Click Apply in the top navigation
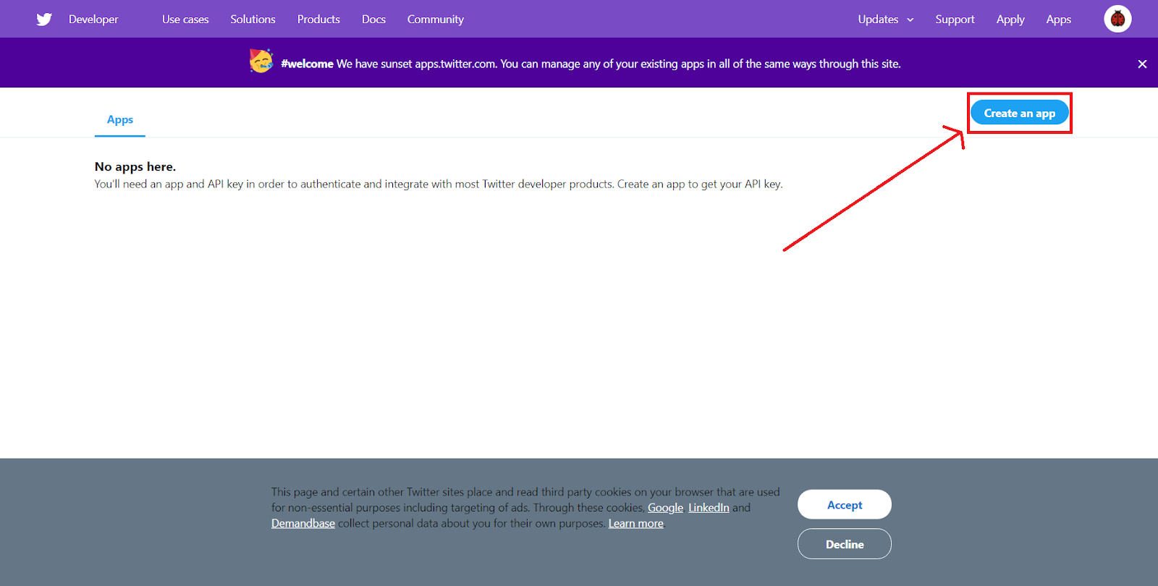This screenshot has height=586, width=1158. coord(1010,20)
